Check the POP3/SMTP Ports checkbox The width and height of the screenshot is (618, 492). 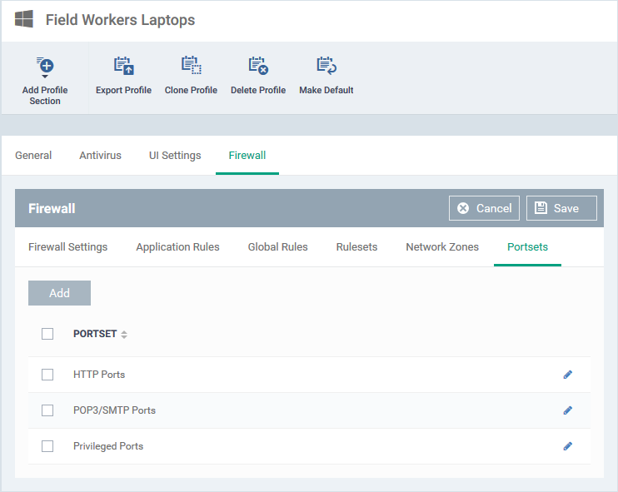click(x=47, y=410)
